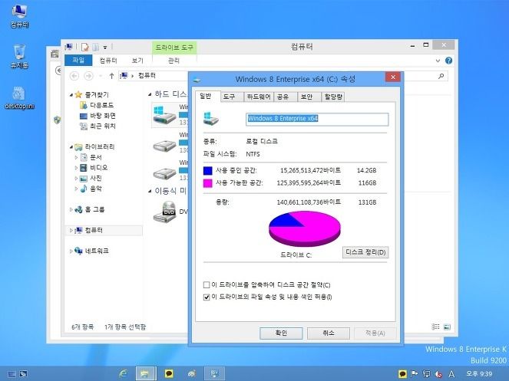Switch to details view icon in Explorer status bar
The image size is (509, 381).
(x=435, y=327)
